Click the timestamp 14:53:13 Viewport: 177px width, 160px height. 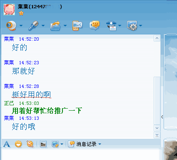tap(29, 118)
